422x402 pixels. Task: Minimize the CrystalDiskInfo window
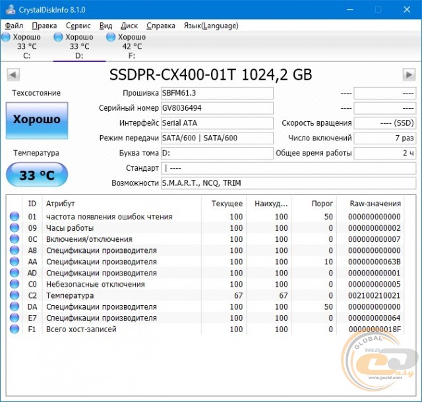pos(350,10)
